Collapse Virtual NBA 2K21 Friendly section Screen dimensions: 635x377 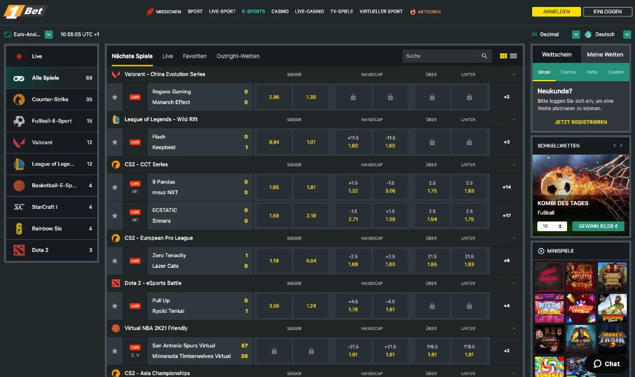514,328
